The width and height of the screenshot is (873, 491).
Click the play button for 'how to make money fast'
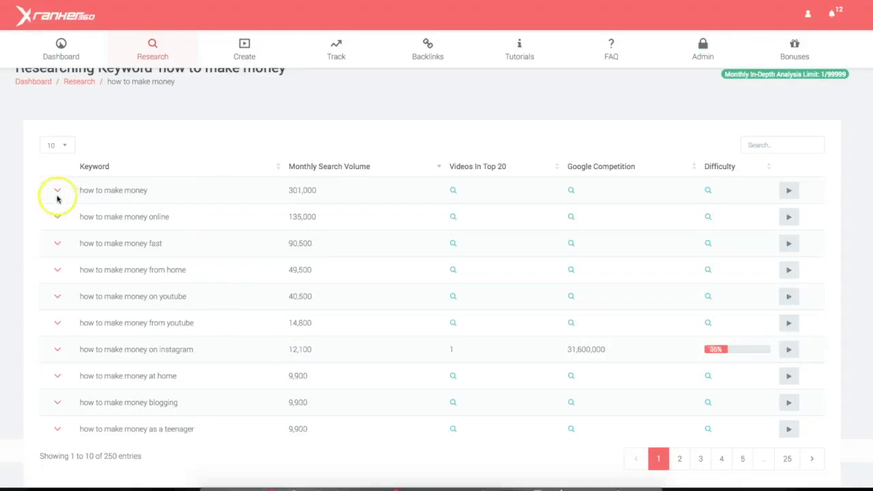pyautogui.click(x=788, y=243)
